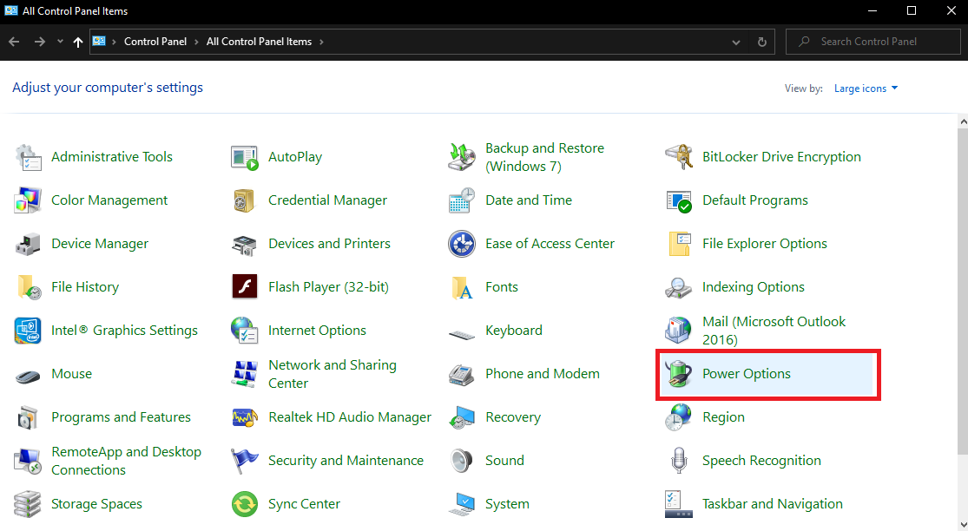The height and width of the screenshot is (531, 968).
Task: Open BitLocker Drive Encryption
Action: point(781,156)
